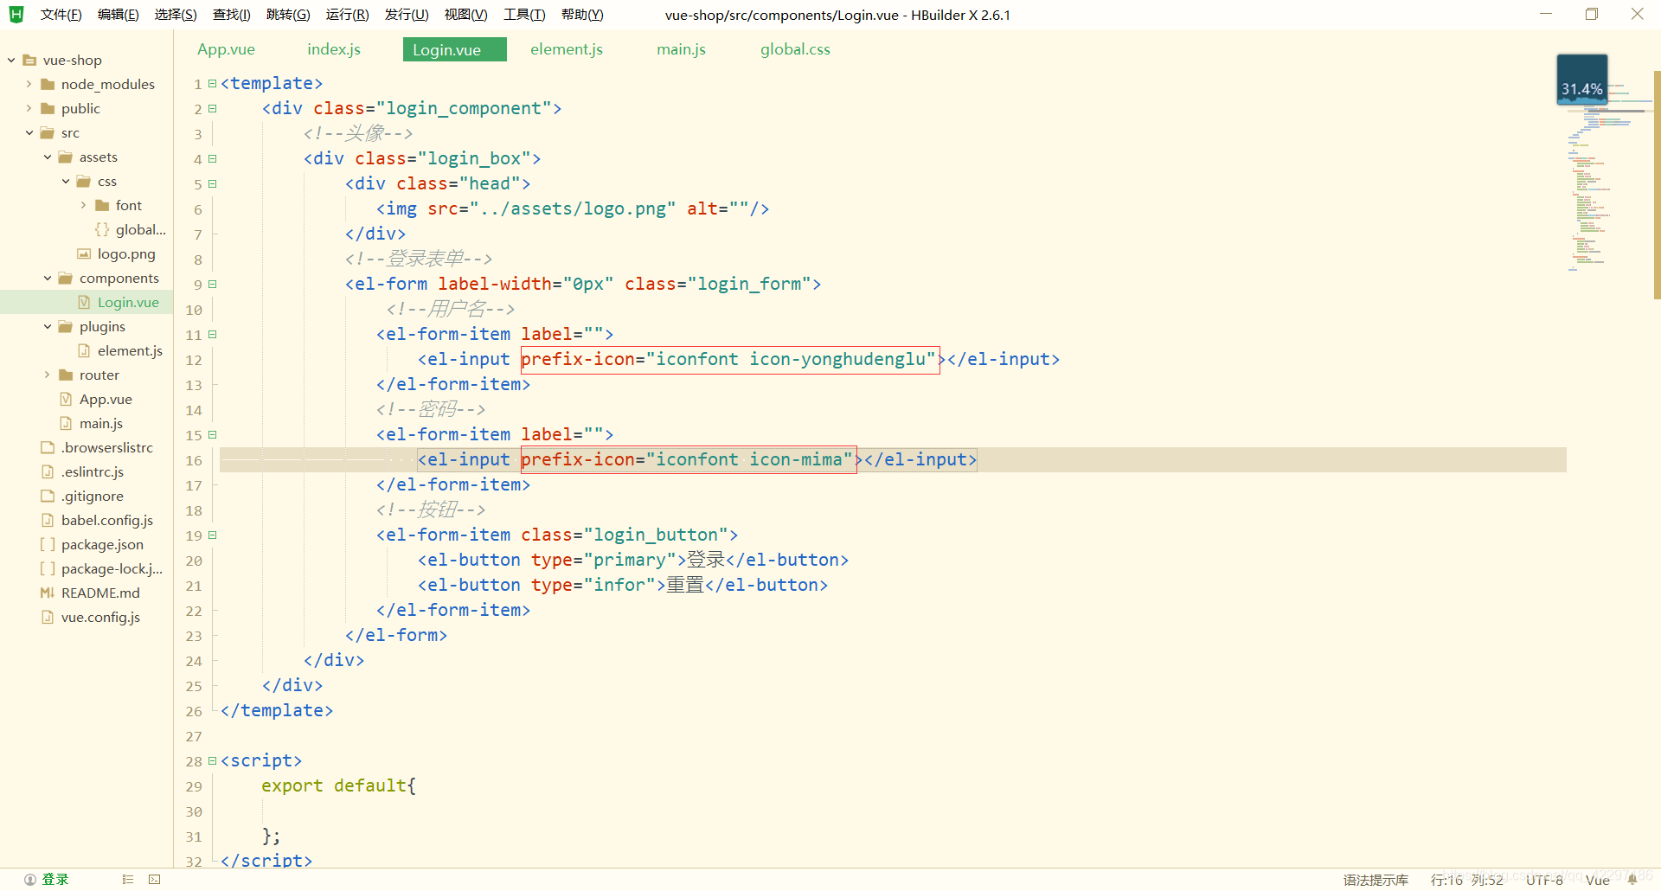Switch to the element.js editor tab
This screenshot has height=891, width=1661.
[x=567, y=49]
